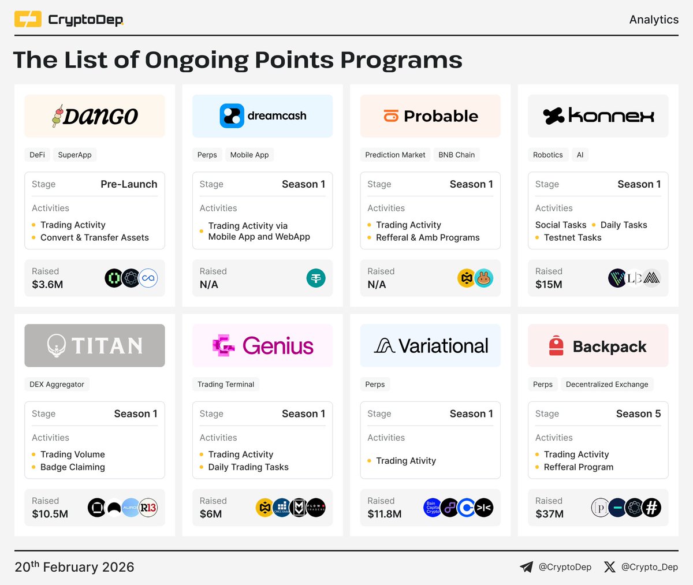693x585 pixels.
Task: Click the $11.8M raised amount
Action: 385,514
